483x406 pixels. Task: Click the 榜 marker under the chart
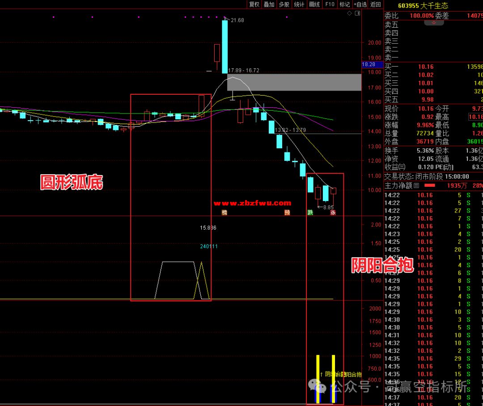224,213
